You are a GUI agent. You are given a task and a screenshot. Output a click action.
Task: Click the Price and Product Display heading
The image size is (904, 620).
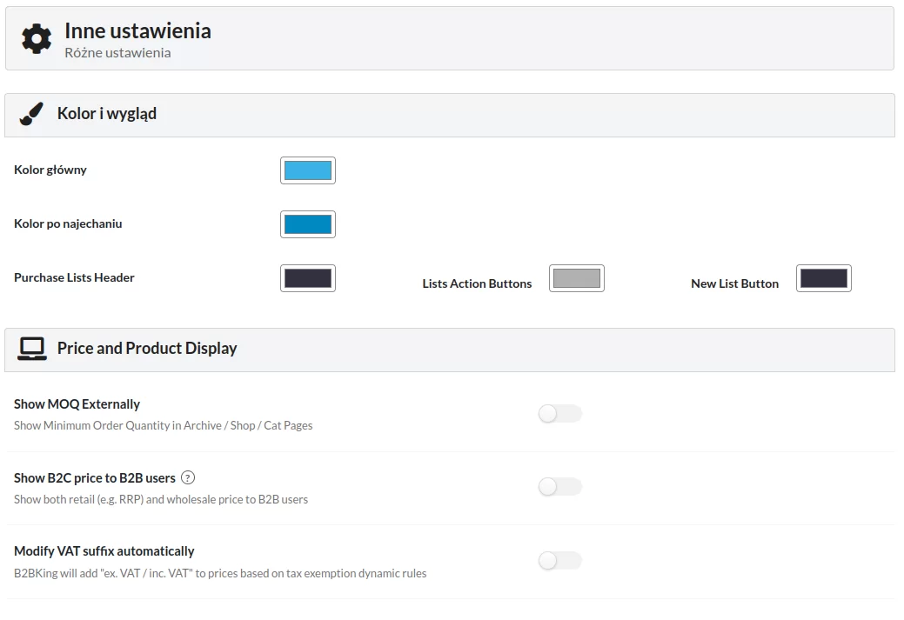[x=147, y=349]
